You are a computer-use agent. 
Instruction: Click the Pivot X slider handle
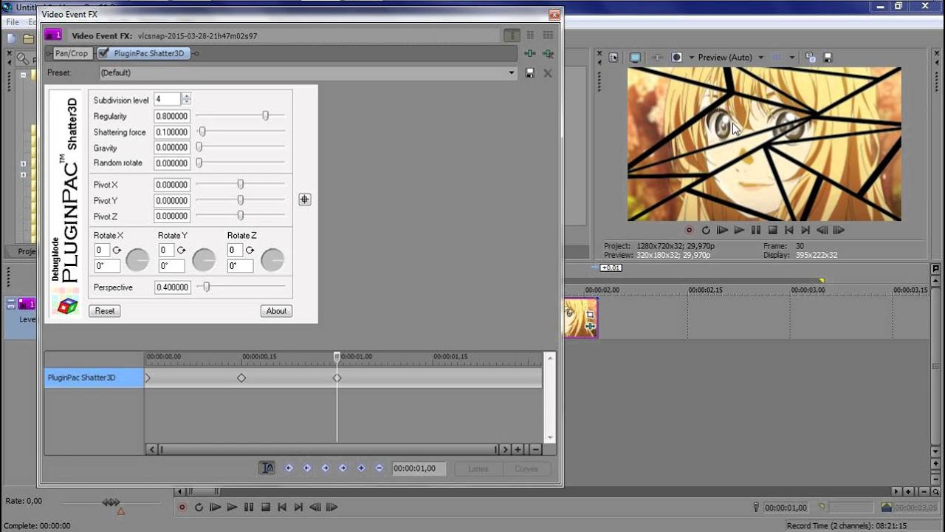tap(240, 184)
